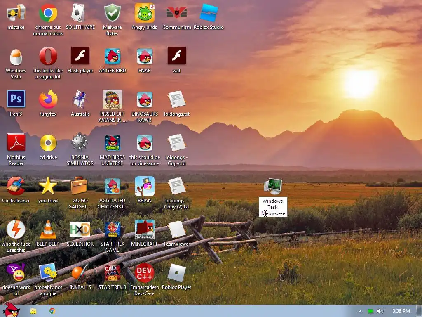The height and width of the screenshot is (317, 422).
Task: Select the 'FNAF' desktop icon
Action: point(145,56)
